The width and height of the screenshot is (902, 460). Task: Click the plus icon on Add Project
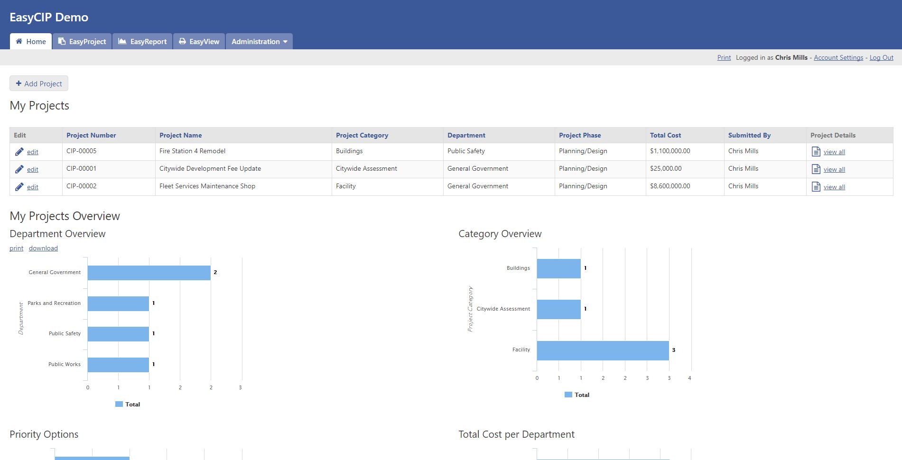(19, 83)
